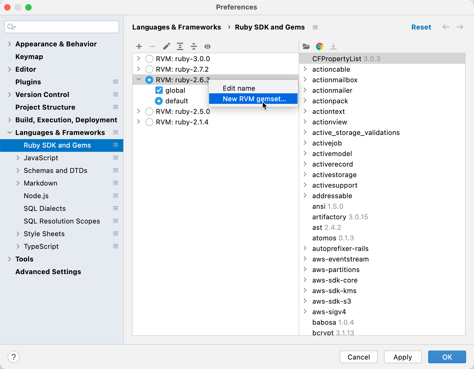Click the Reset link
This screenshot has height=369, width=474.
coord(421,27)
